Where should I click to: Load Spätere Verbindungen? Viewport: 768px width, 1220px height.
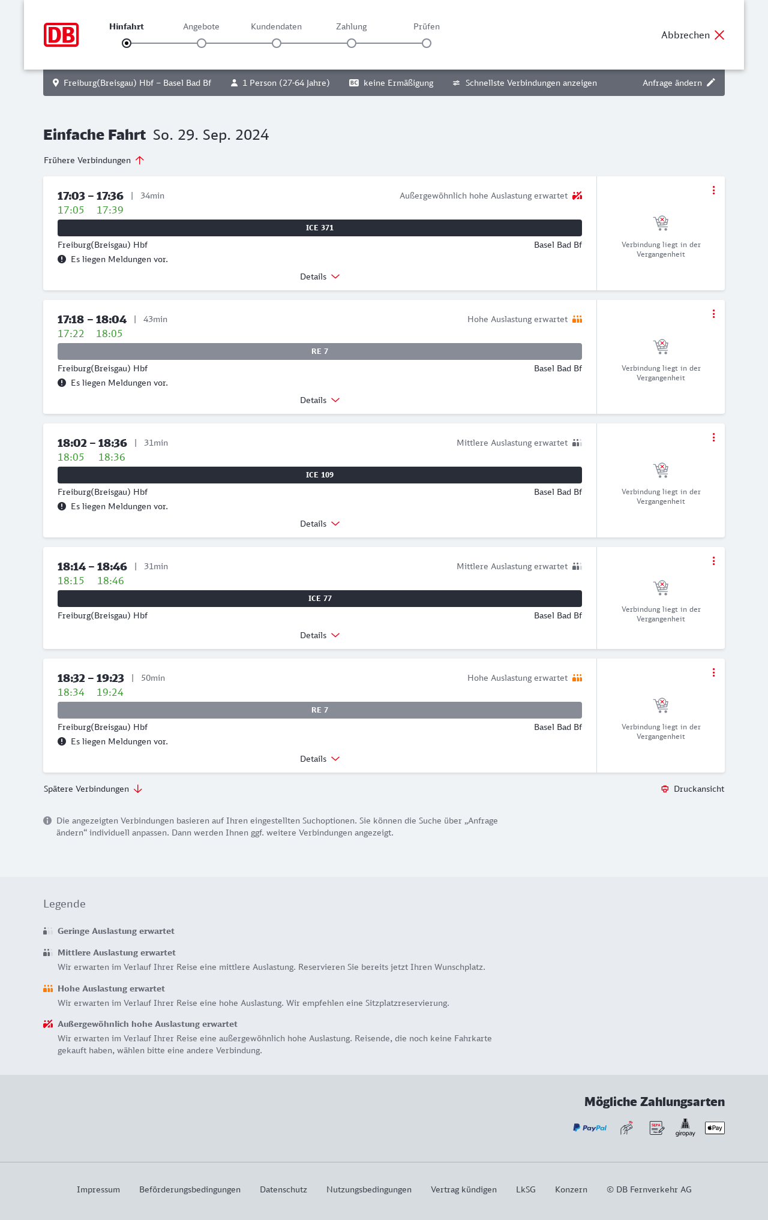click(x=92, y=789)
